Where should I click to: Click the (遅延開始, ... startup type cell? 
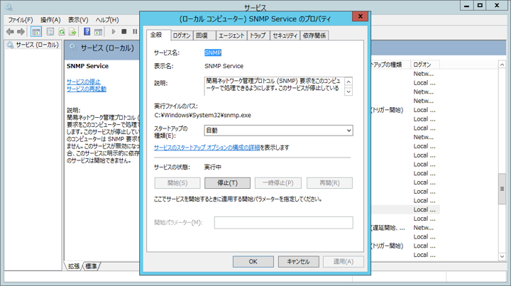388,228
